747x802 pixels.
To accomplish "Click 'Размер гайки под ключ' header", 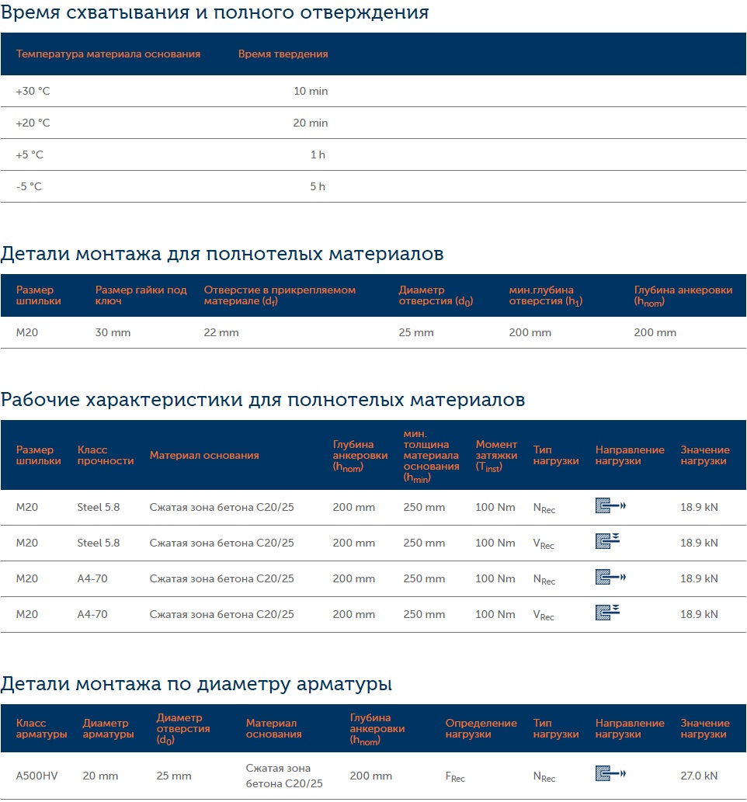I will coord(141,295).
